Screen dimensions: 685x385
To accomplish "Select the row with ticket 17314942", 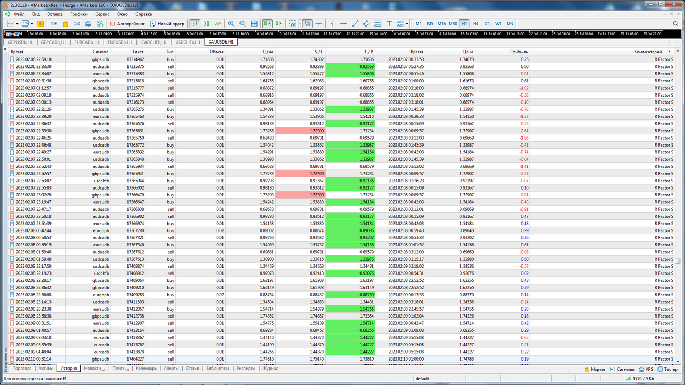I will (341, 59).
